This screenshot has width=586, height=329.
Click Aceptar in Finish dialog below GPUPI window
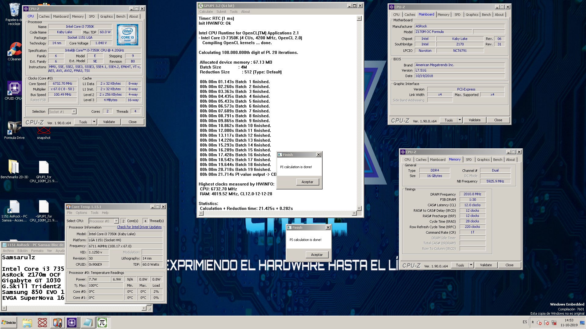pyautogui.click(x=317, y=255)
